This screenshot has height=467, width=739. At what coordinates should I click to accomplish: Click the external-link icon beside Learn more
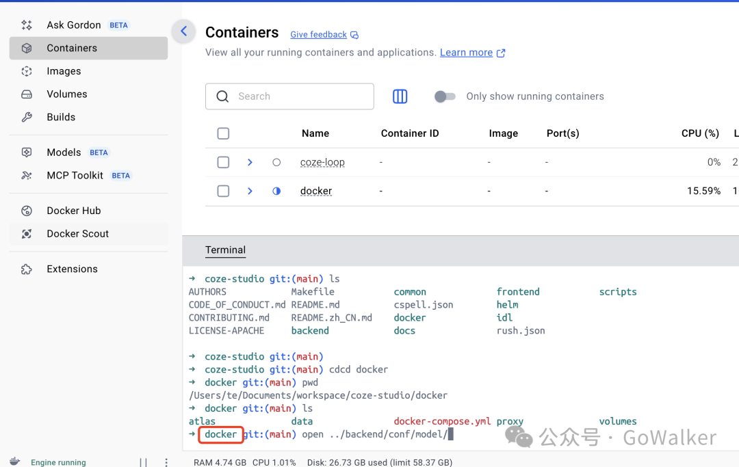click(x=501, y=53)
